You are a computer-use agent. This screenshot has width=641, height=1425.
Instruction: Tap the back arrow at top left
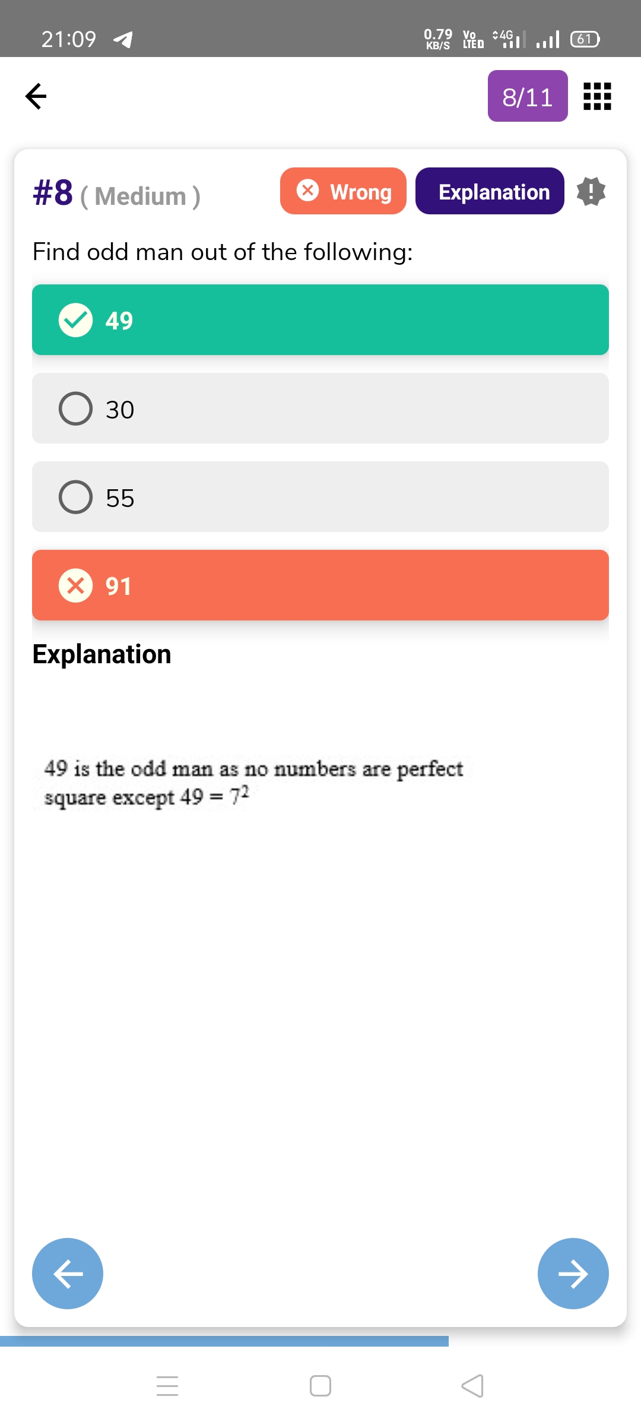(x=36, y=96)
